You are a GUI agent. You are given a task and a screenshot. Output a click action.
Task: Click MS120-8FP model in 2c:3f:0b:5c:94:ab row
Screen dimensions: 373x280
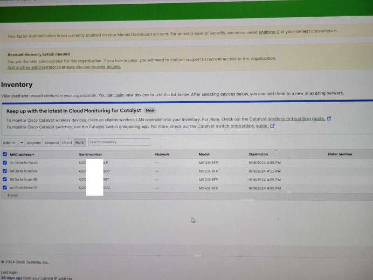[208, 163]
